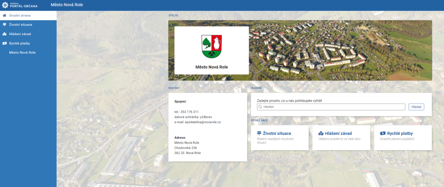Open Úvodní strana from the sidebar menu
444x187 pixels.
[20, 16]
